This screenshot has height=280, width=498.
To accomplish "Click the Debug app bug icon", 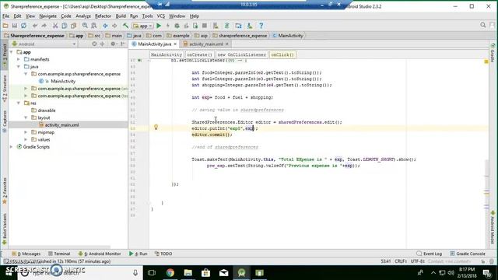I will pos(177,26).
